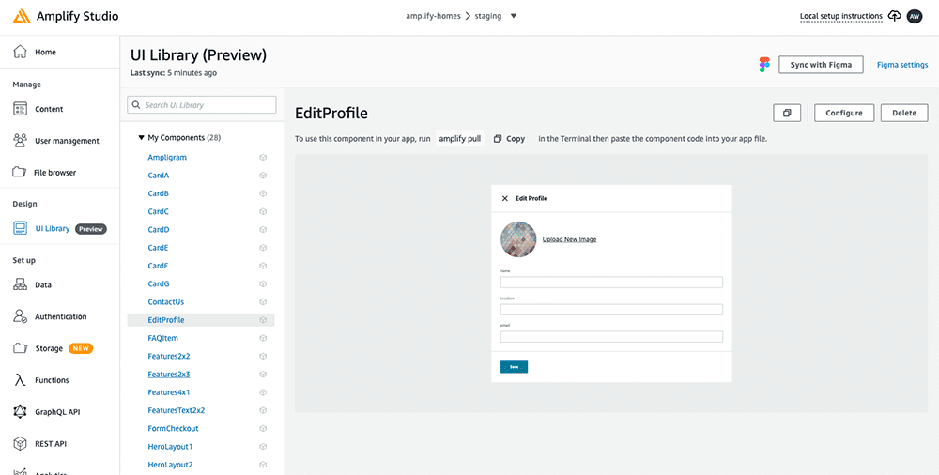Click the duplicate component icon button
Screen dimensions: 939x475
(787, 113)
